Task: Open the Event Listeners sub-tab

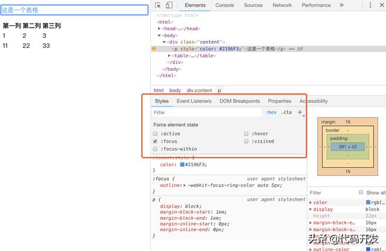Action: (194, 101)
